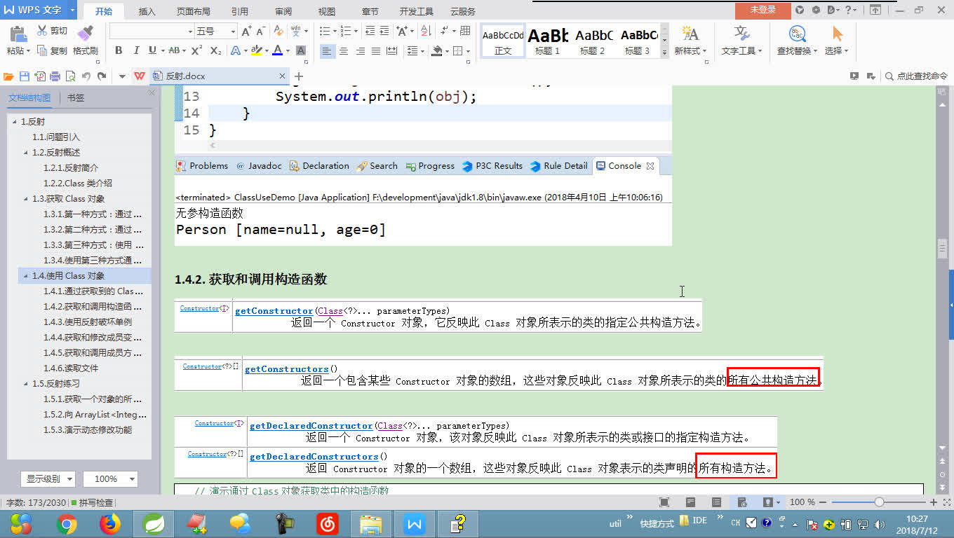Click the Copy (复制) button
The image size is (954, 538).
point(52,50)
